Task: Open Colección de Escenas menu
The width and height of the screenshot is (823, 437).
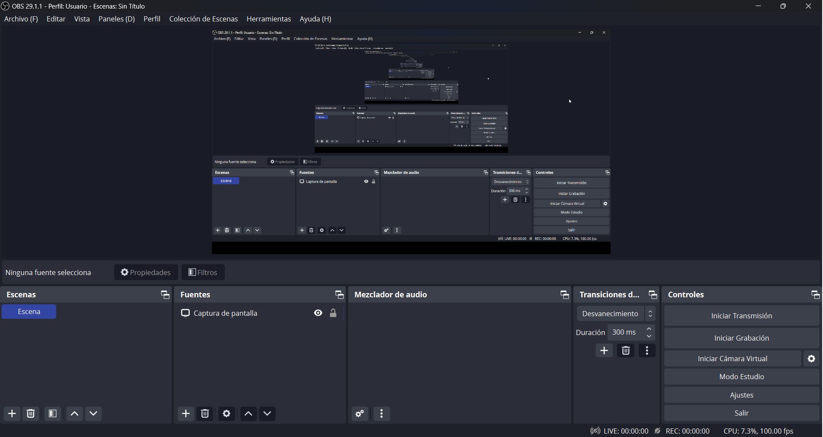Action: [203, 19]
